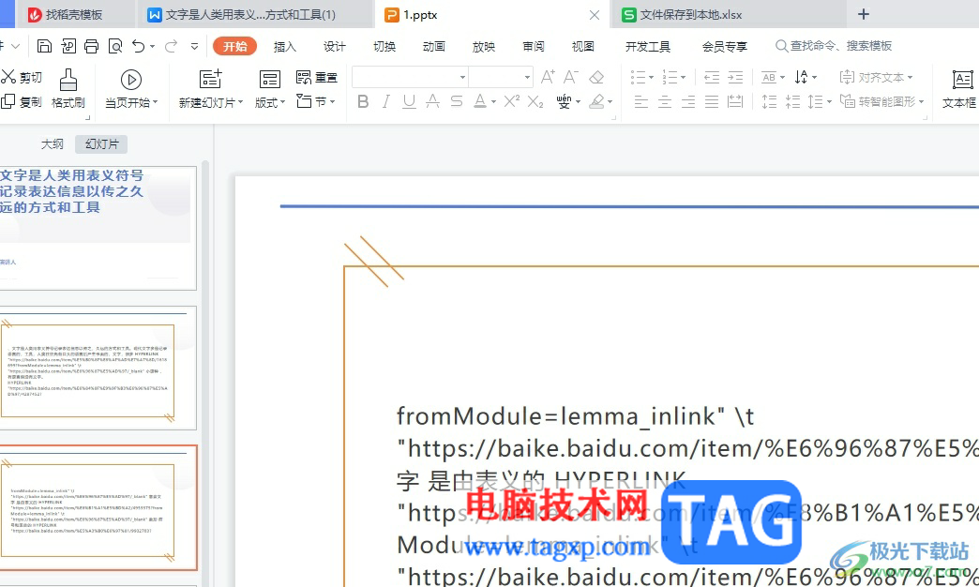Open the Slide Show (放映) ribbon tab

(483, 46)
